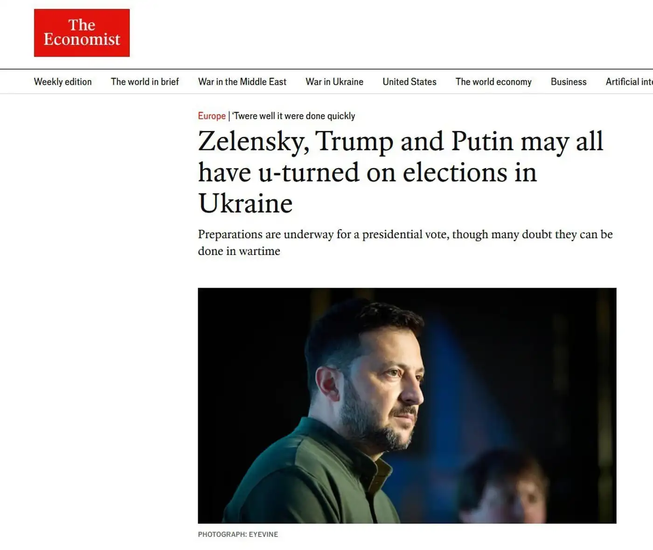Open the partially visible Artificial intelligence item

coord(629,82)
